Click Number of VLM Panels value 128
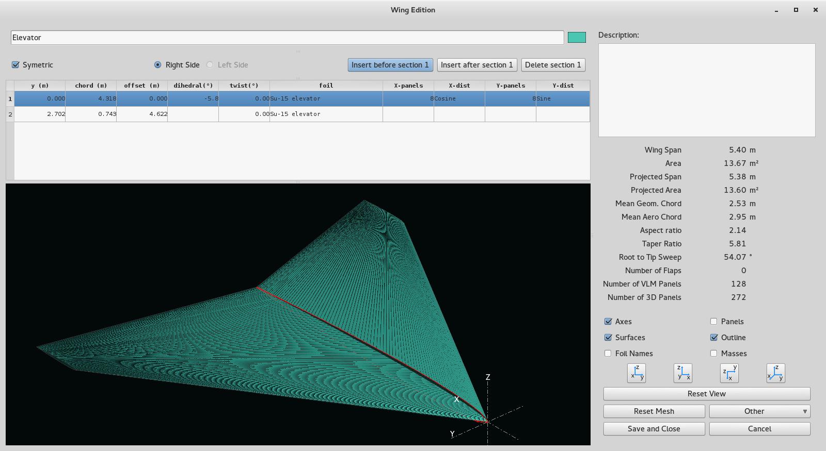This screenshot has height=451, width=826. pyautogui.click(x=738, y=284)
